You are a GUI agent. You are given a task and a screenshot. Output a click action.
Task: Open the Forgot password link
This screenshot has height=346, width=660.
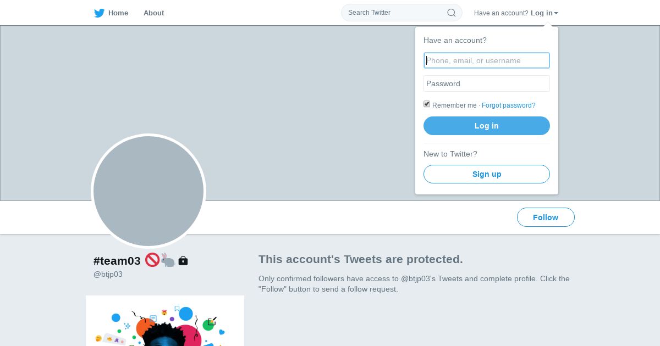pyautogui.click(x=508, y=105)
